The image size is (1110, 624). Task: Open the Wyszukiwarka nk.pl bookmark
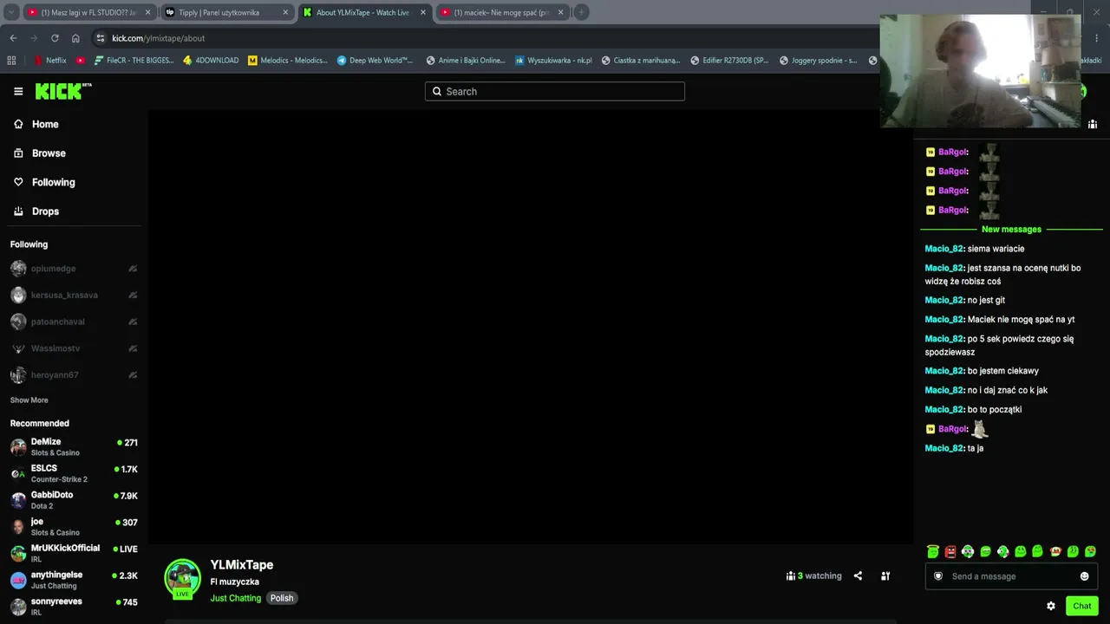[x=553, y=61]
